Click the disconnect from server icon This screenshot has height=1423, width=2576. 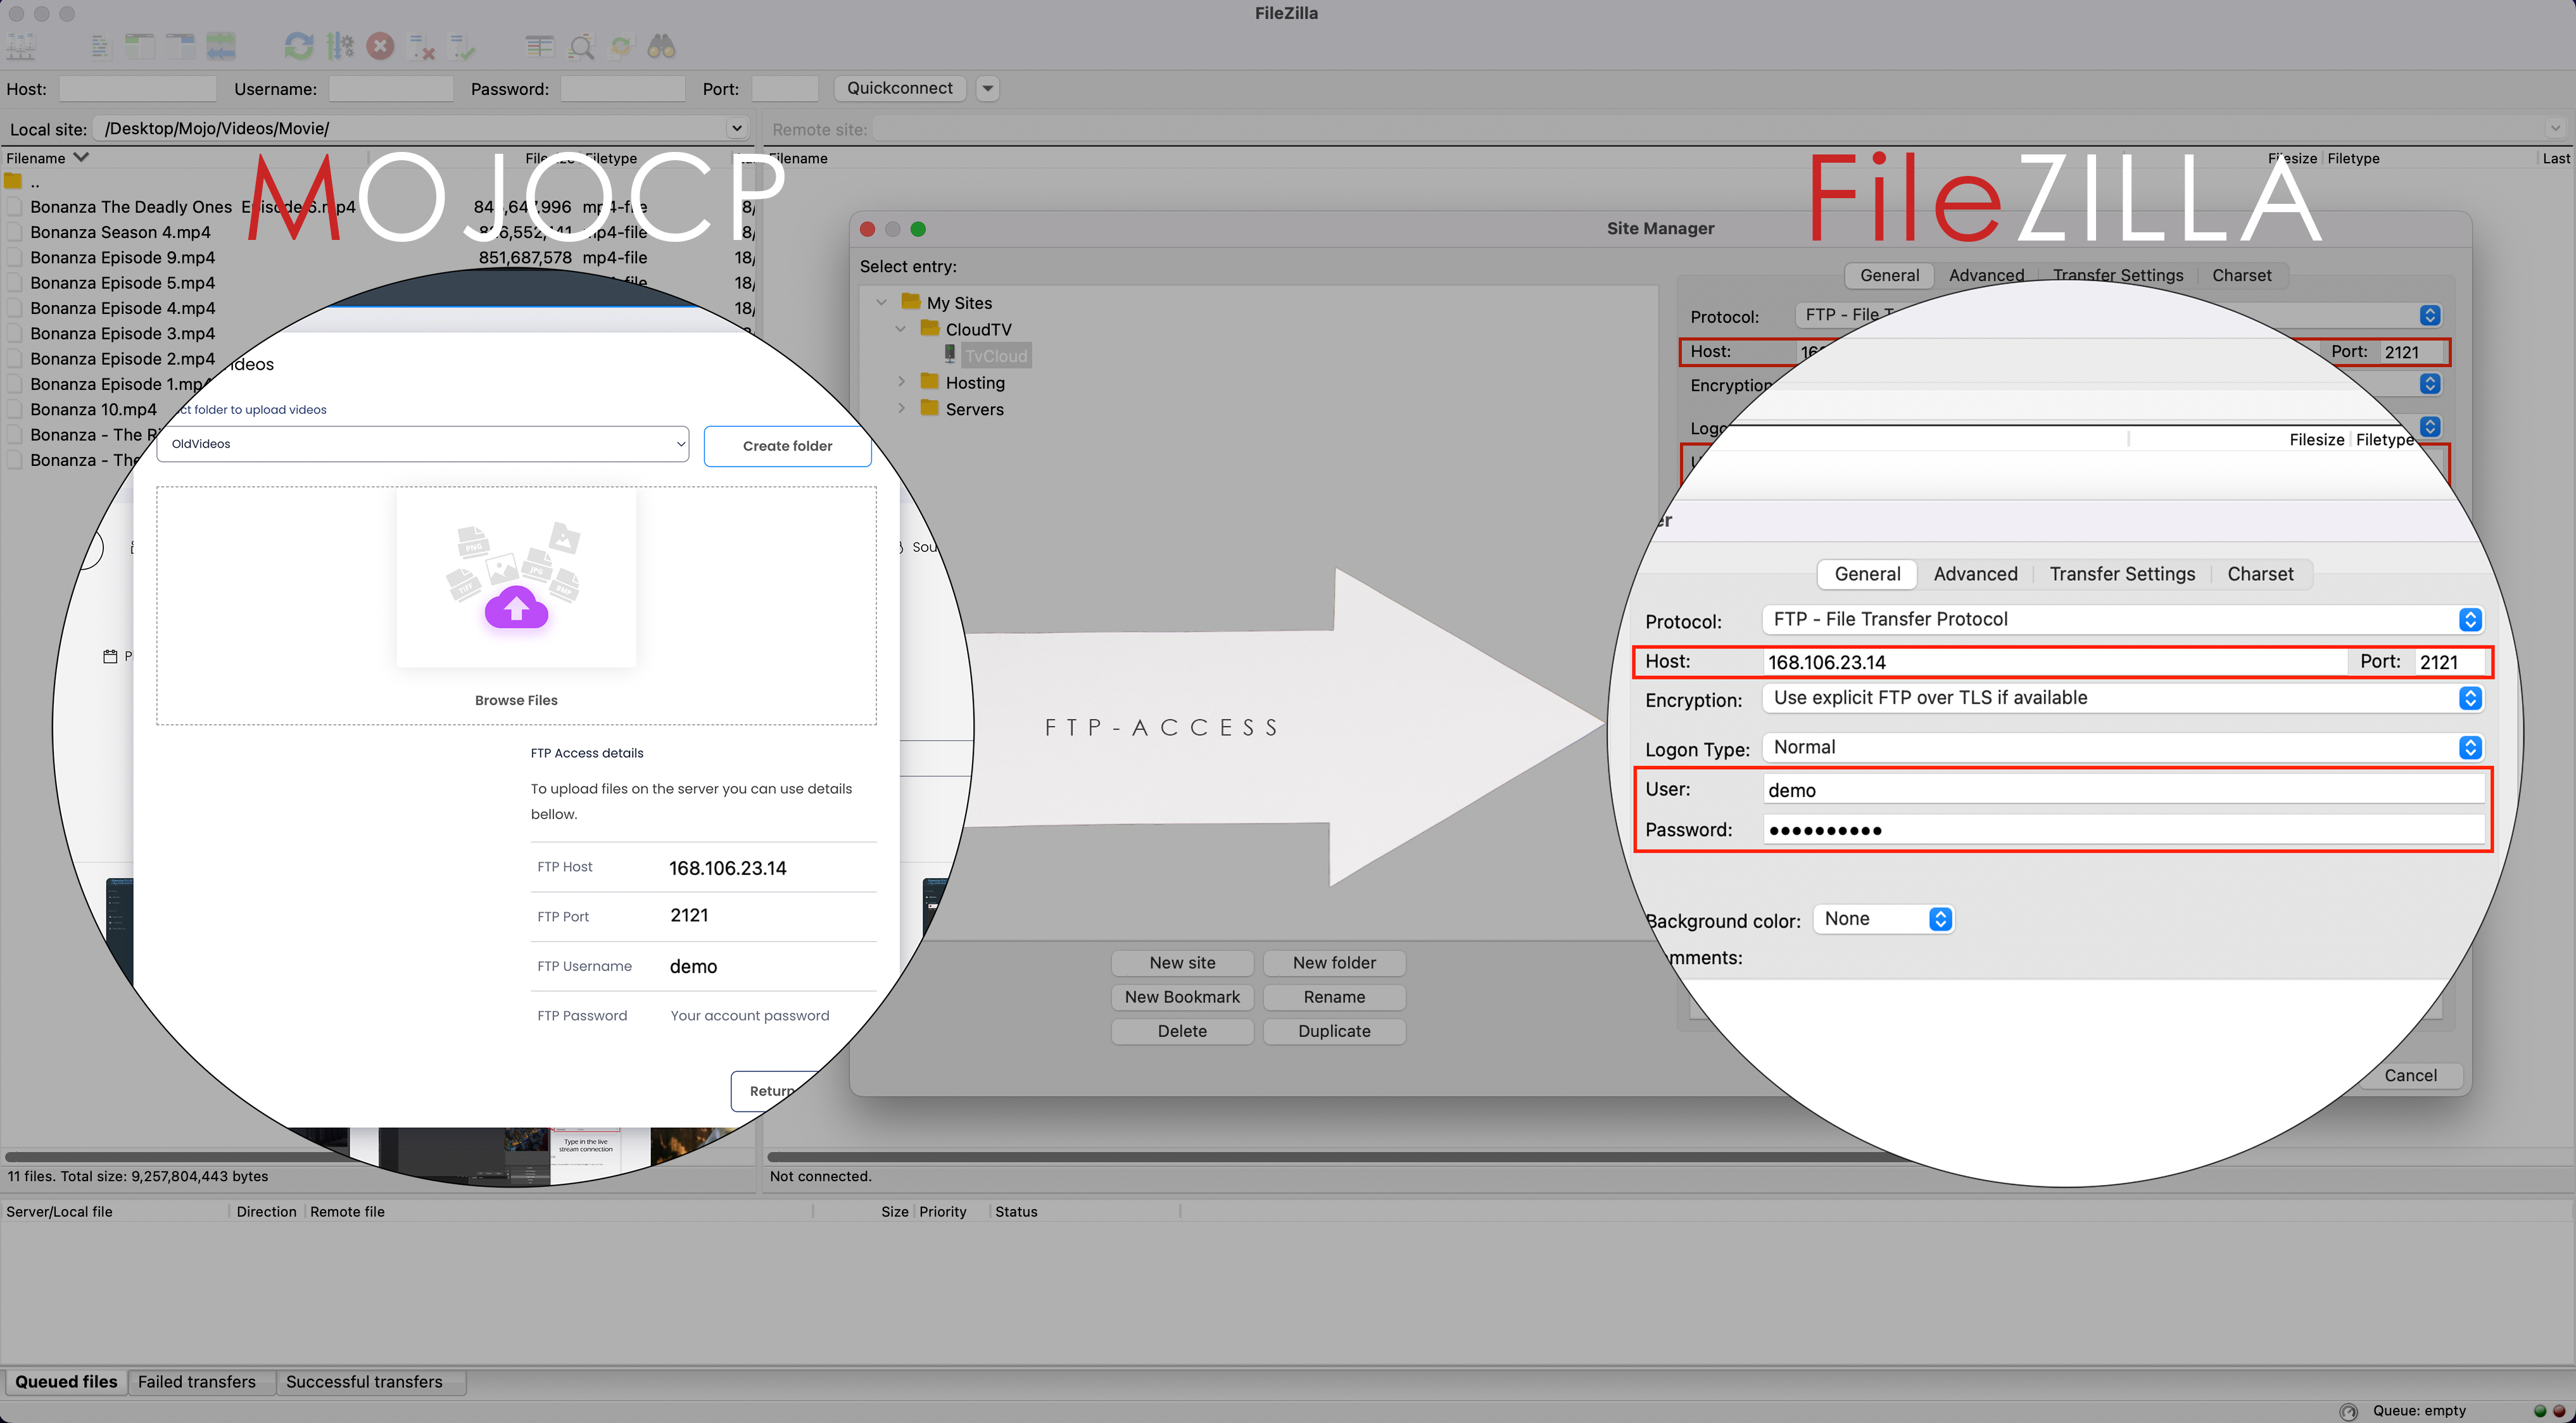[422, 46]
